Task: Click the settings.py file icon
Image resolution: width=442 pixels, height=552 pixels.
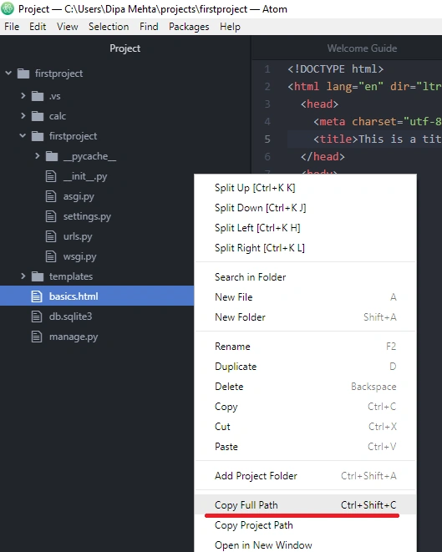Action: tap(51, 216)
